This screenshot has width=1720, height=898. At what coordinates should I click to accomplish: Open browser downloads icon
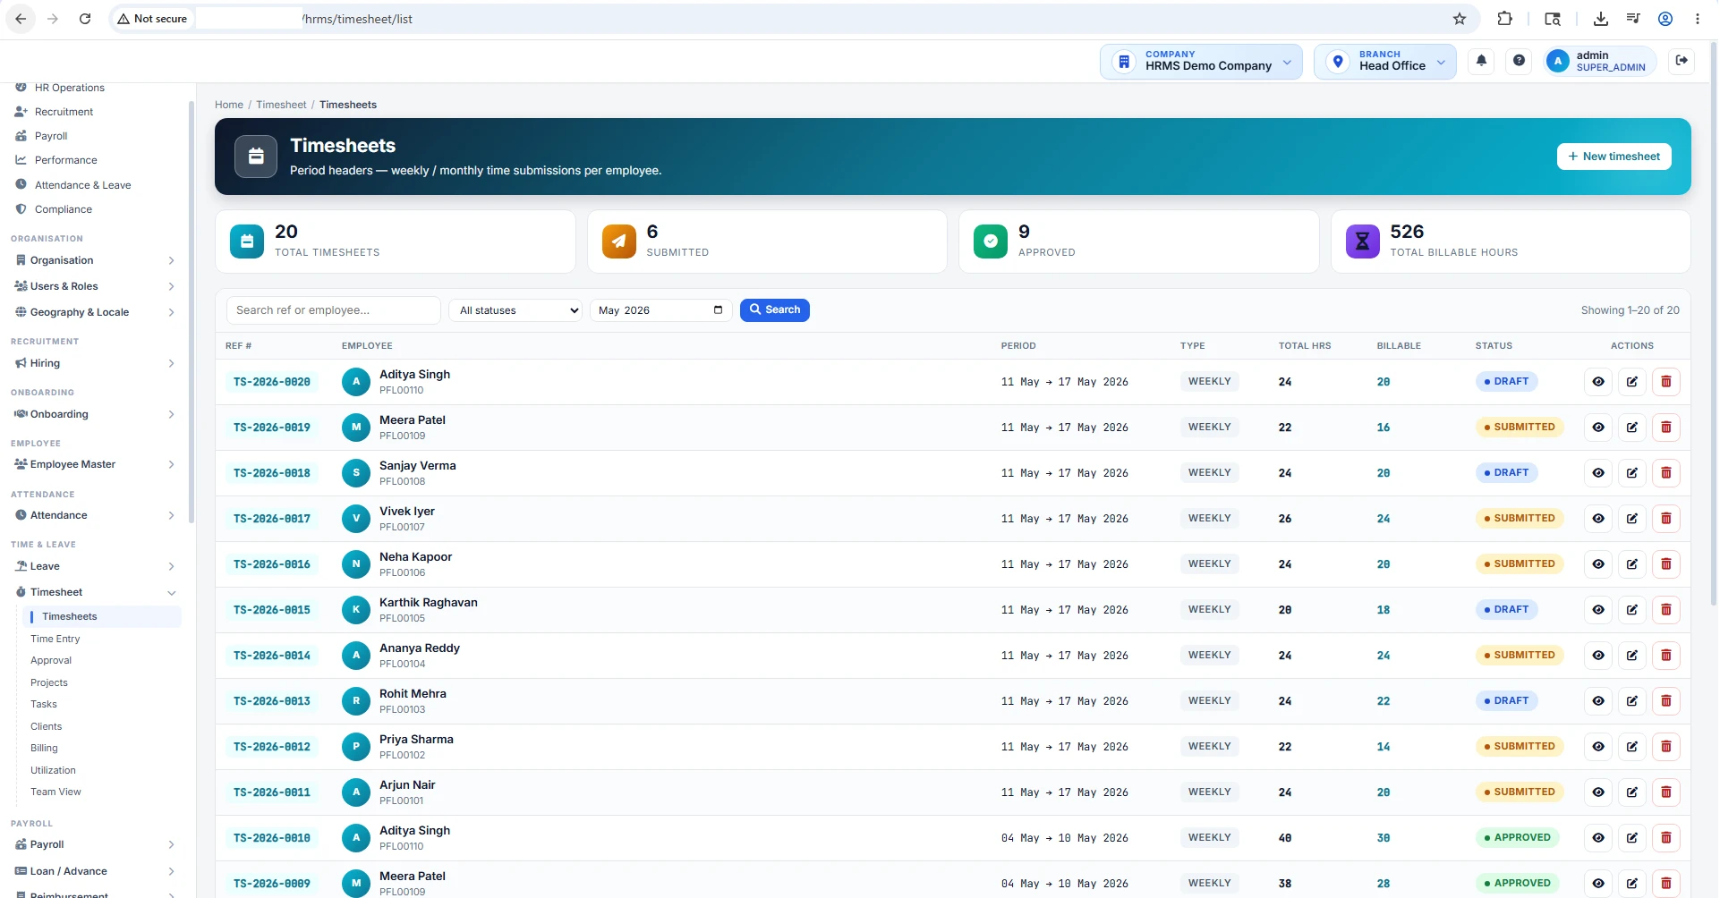pyautogui.click(x=1601, y=19)
